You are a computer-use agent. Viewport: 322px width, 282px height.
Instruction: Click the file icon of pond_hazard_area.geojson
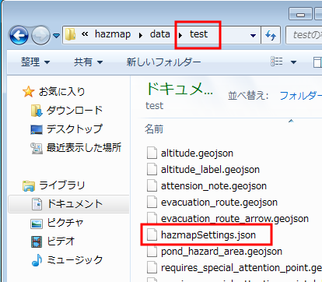pyautogui.click(x=152, y=251)
